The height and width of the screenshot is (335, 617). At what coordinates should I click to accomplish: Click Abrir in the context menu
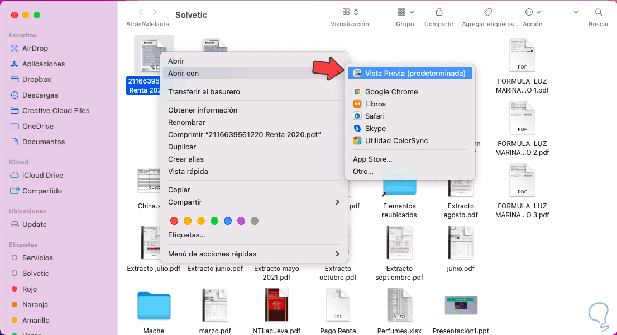click(x=254, y=61)
